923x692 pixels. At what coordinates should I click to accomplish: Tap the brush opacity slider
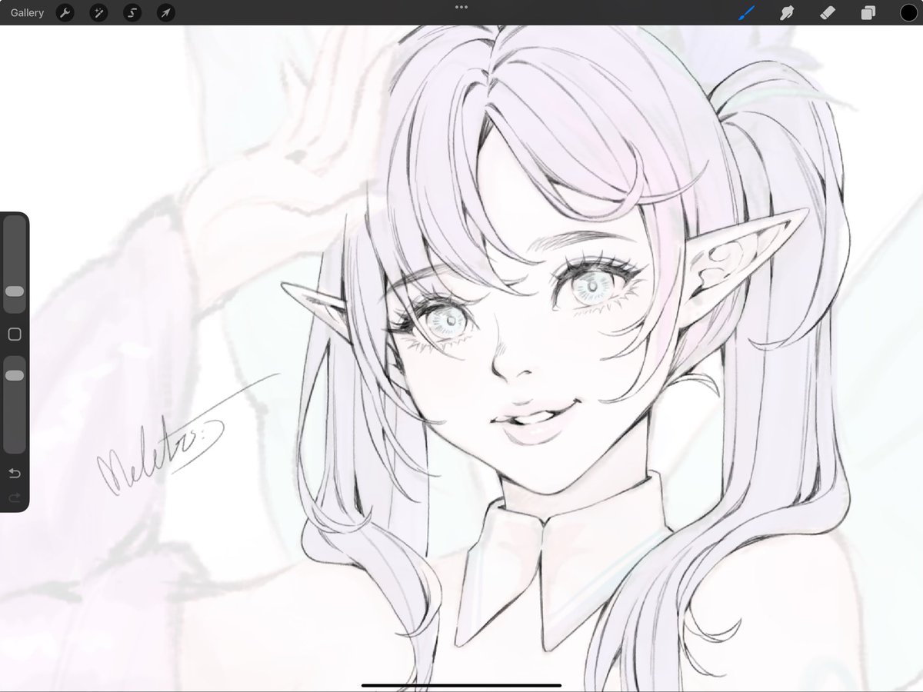14,374
